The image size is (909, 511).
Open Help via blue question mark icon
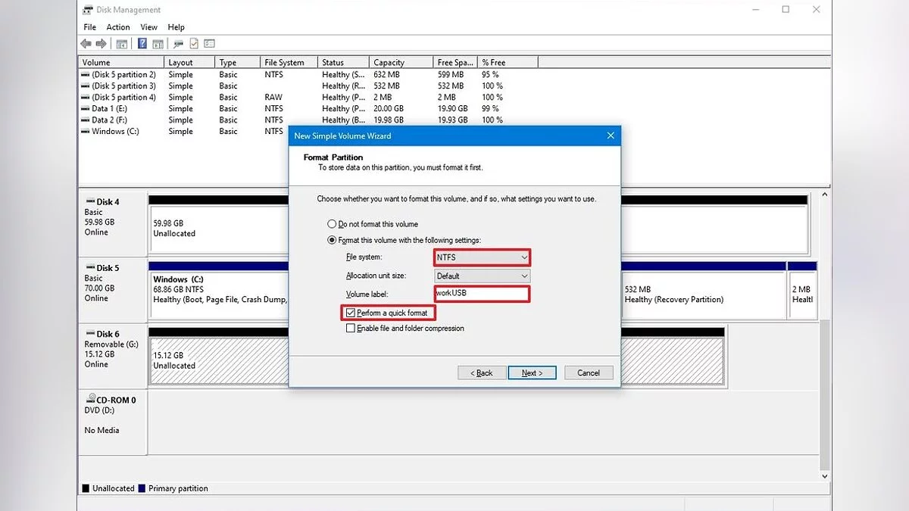pos(142,44)
